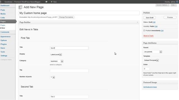Collapse the Page Builder panel arrow

[137, 22]
